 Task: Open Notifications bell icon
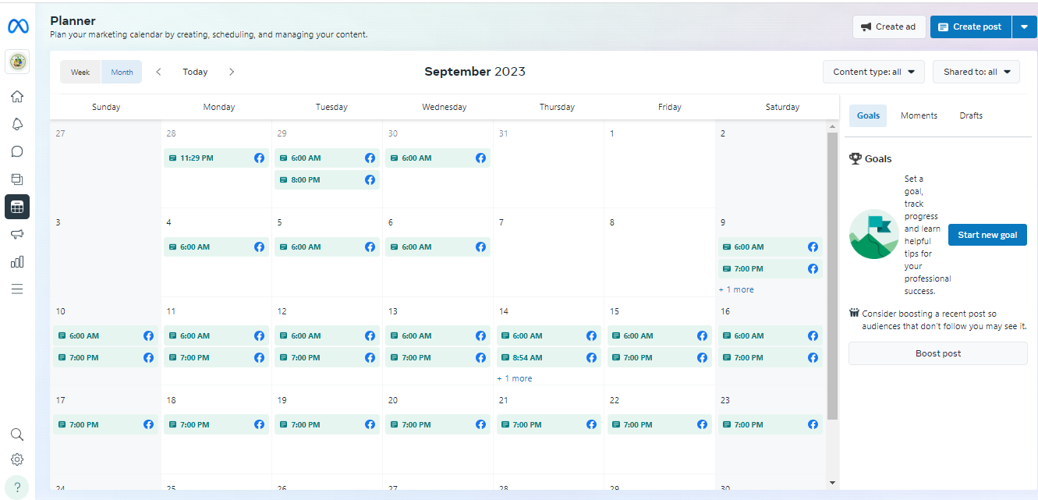point(17,124)
